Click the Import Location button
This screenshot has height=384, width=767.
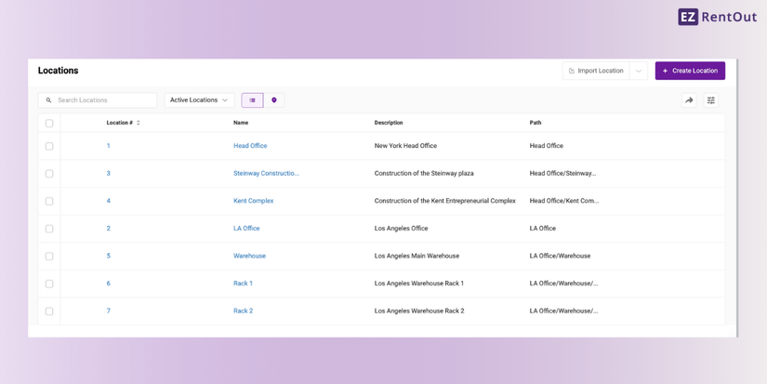click(596, 71)
